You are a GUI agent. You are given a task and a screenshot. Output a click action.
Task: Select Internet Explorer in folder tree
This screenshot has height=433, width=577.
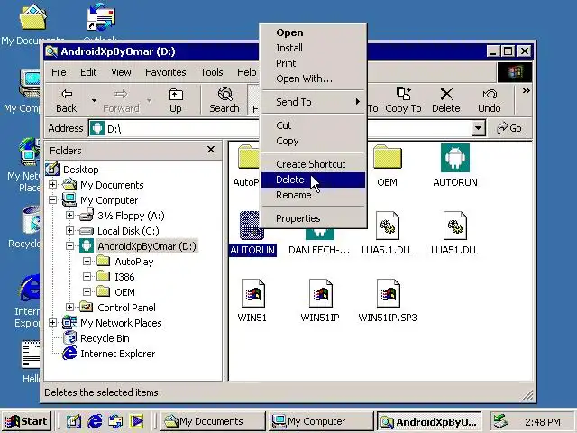(118, 354)
